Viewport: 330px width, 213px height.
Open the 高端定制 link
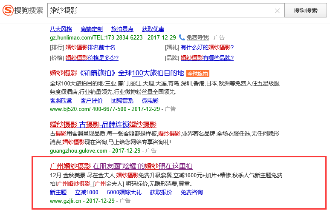[x=91, y=29]
